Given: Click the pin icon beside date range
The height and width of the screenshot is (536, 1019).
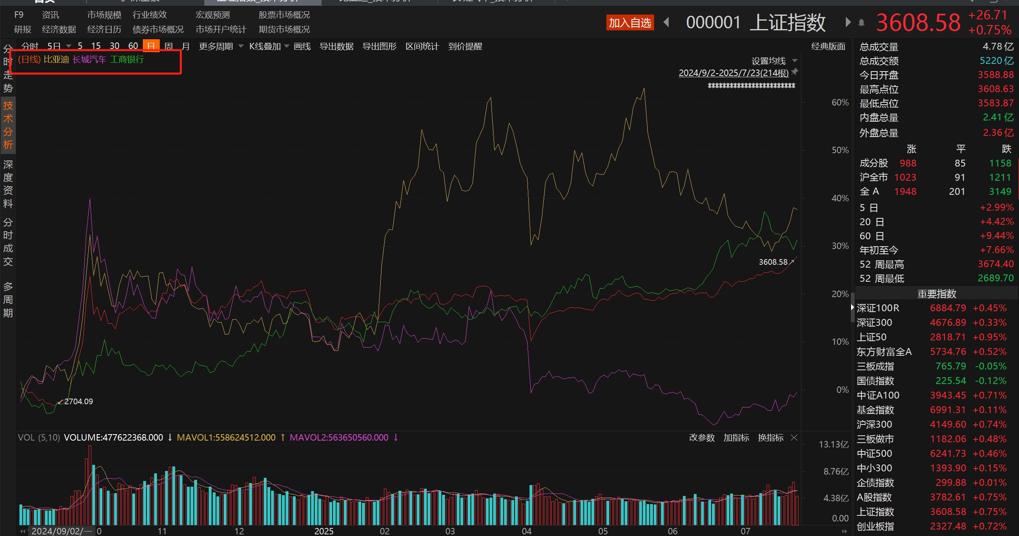Looking at the screenshot, I should point(794,72).
